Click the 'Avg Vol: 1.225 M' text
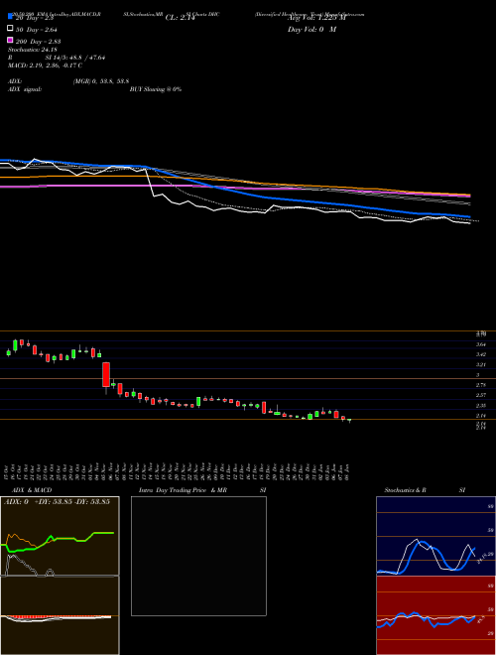Image resolution: width=496 pixels, height=655 pixels. pos(316,18)
